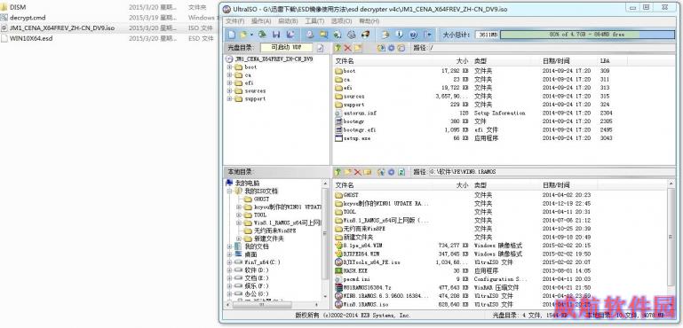The image size is (683, 328).
Task: Go up one level in the image pane
Action: [338, 48]
